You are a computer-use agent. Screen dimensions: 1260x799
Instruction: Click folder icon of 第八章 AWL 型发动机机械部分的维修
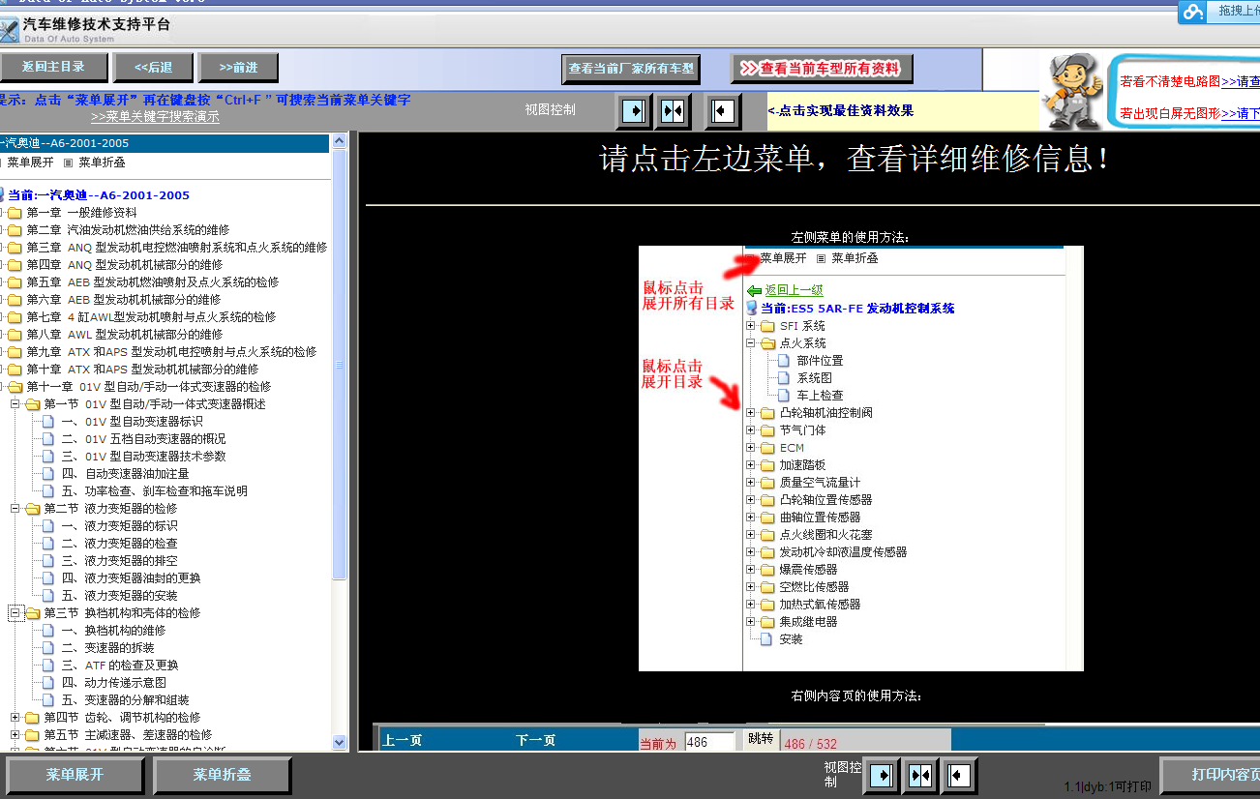pyautogui.click(x=15, y=335)
